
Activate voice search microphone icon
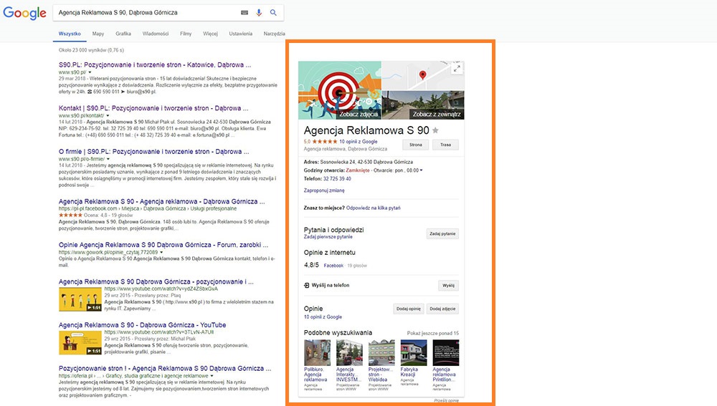259,13
